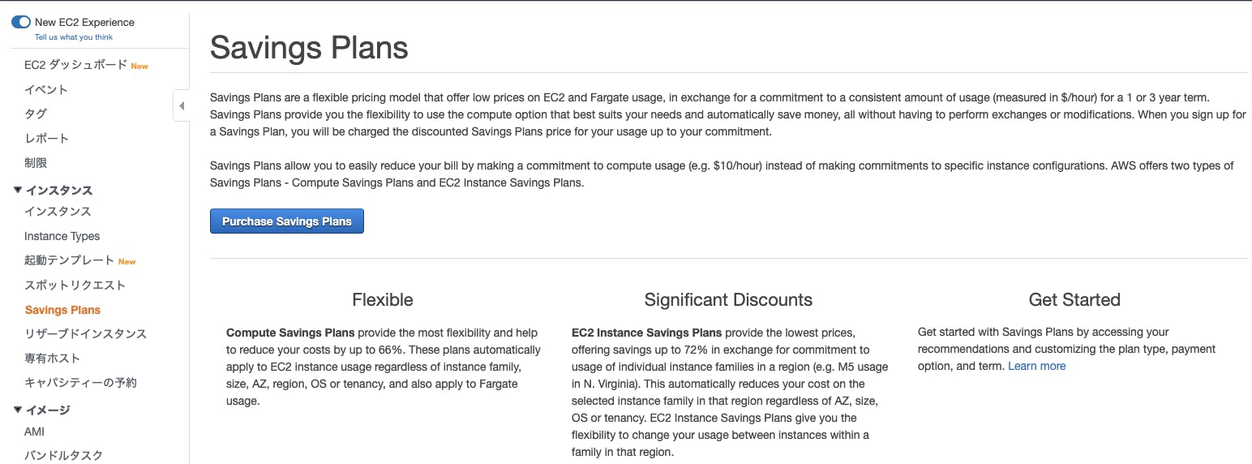The image size is (1252, 464).
Task: Collapse the インスタンス section triangle
Action: (18, 190)
